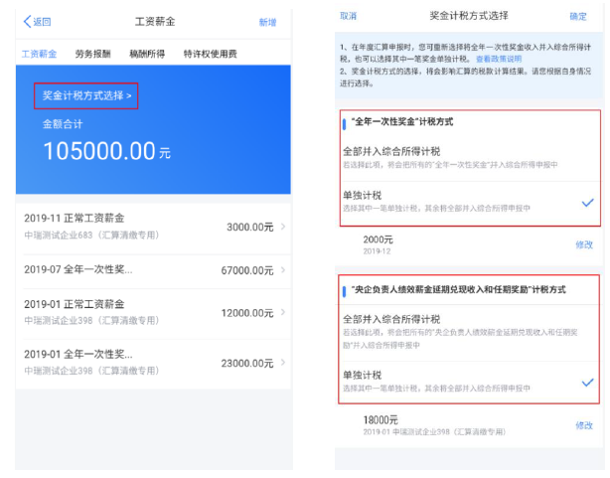Switch to the 劳务报酬 tab
610x478 pixels.
[93, 54]
